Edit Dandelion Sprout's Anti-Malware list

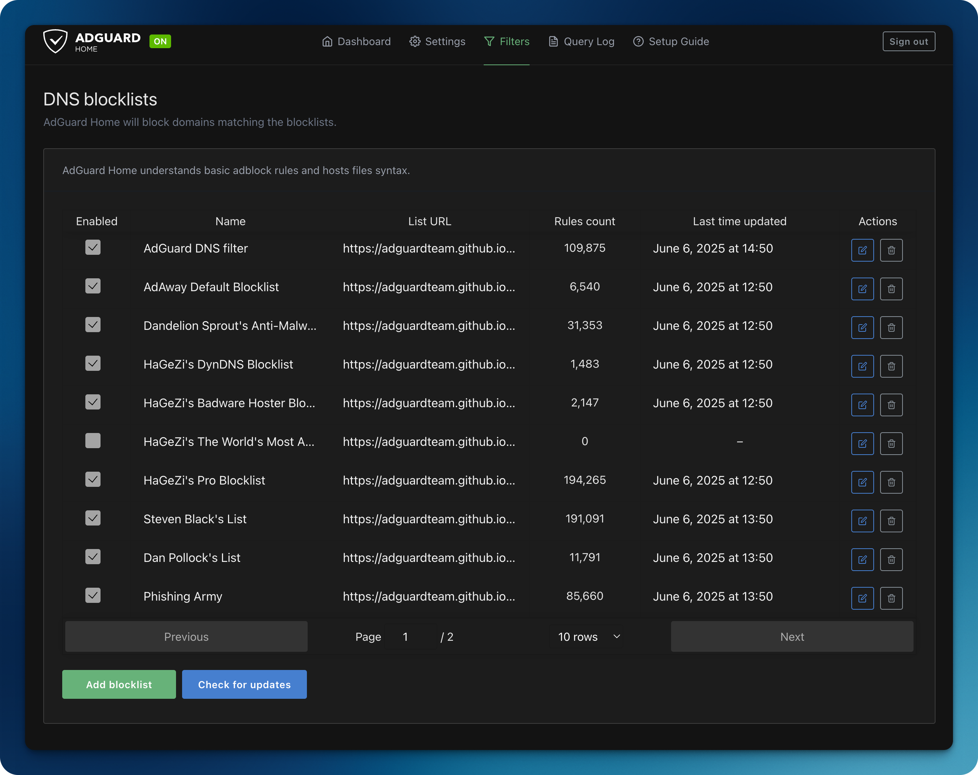pos(862,328)
